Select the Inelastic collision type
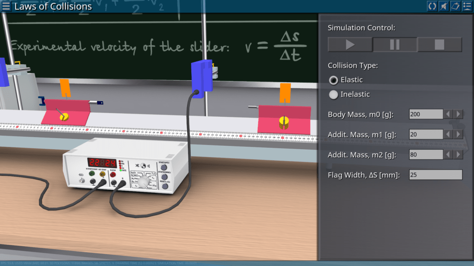 pos(333,95)
